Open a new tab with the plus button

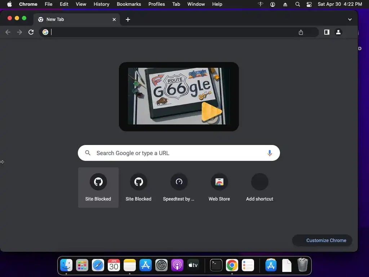[x=128, y=19]
